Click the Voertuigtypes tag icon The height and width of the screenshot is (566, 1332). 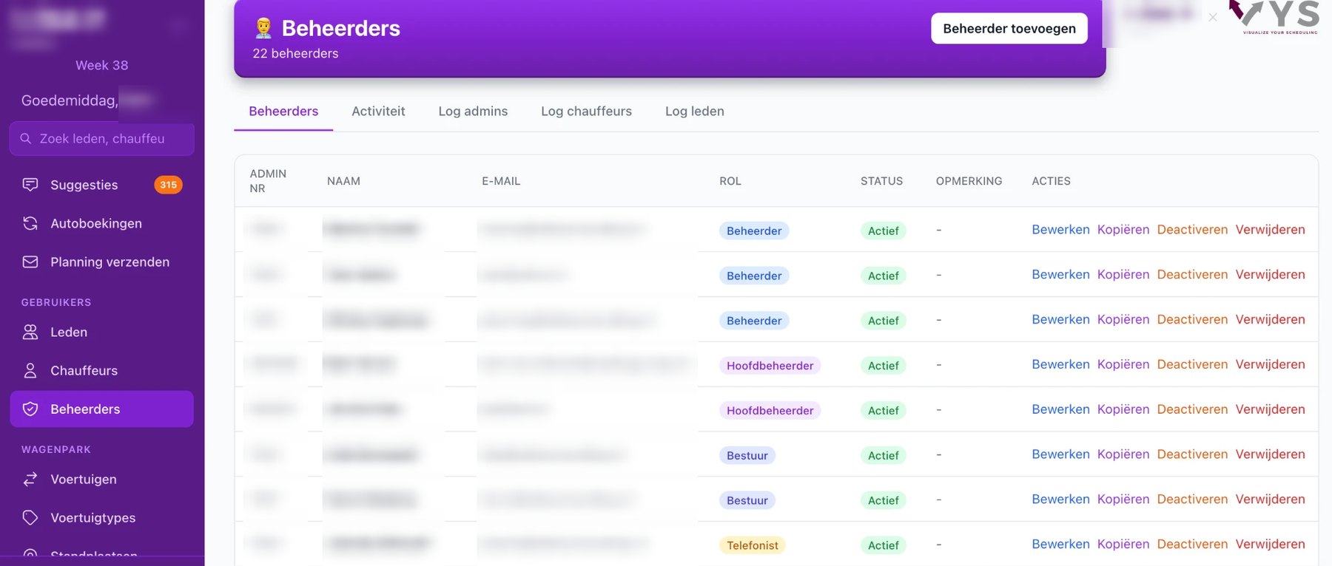30,517
